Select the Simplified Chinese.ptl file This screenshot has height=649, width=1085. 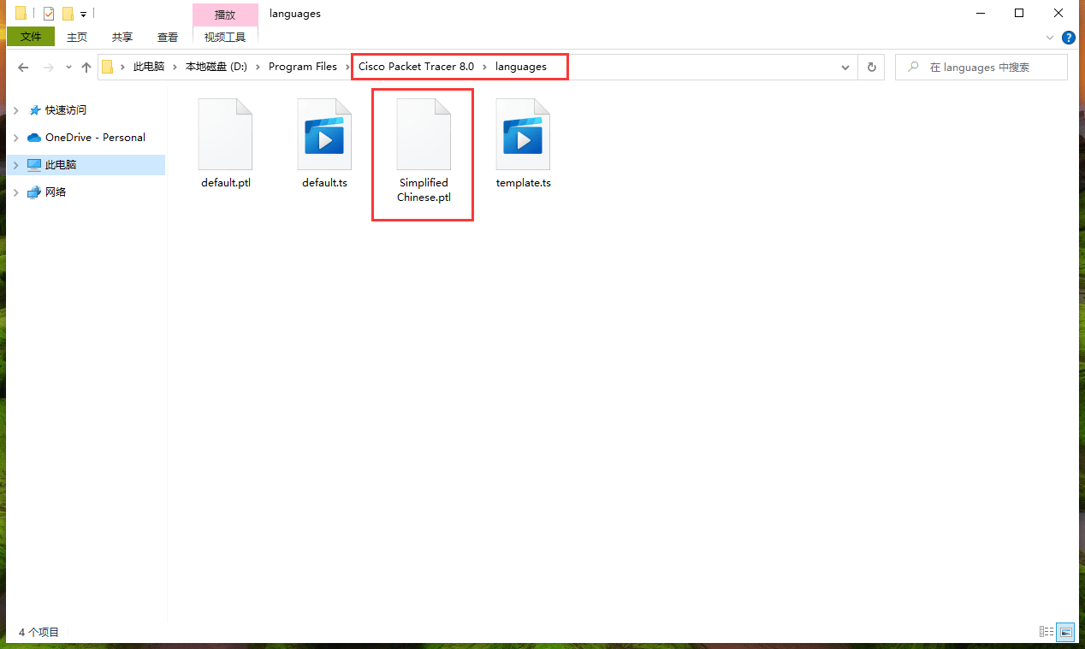coord(424,135)
